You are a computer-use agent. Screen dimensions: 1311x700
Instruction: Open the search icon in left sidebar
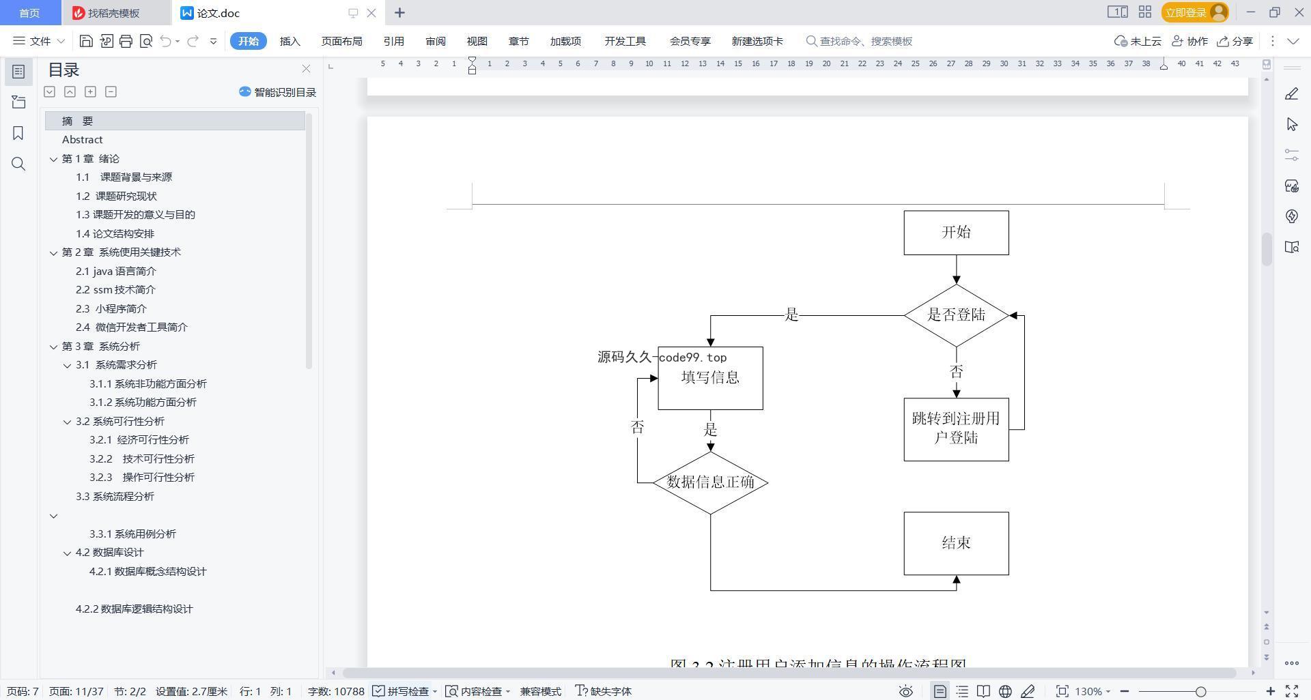pos(18,164)
